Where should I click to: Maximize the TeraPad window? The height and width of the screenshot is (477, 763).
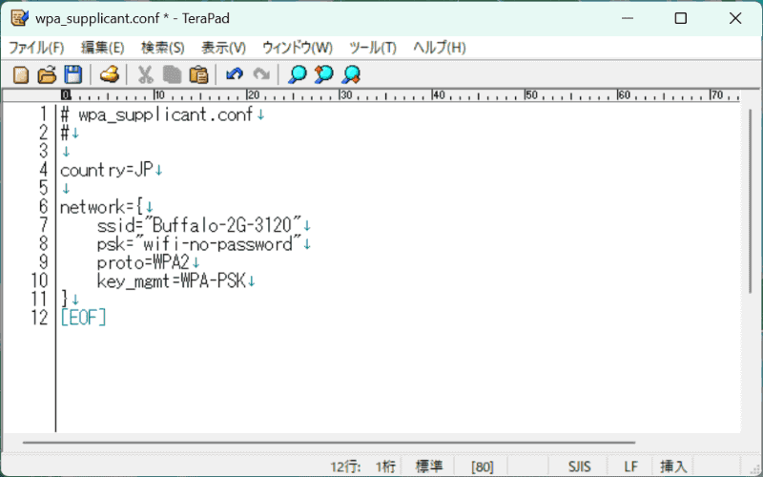[681, 18]
